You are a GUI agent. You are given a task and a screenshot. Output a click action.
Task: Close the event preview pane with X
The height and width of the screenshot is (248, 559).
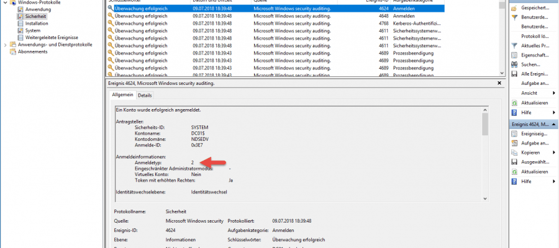[x=499, y=82]
